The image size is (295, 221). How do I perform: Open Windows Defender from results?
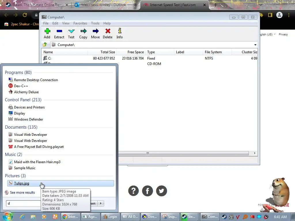(x=26, y=119)
